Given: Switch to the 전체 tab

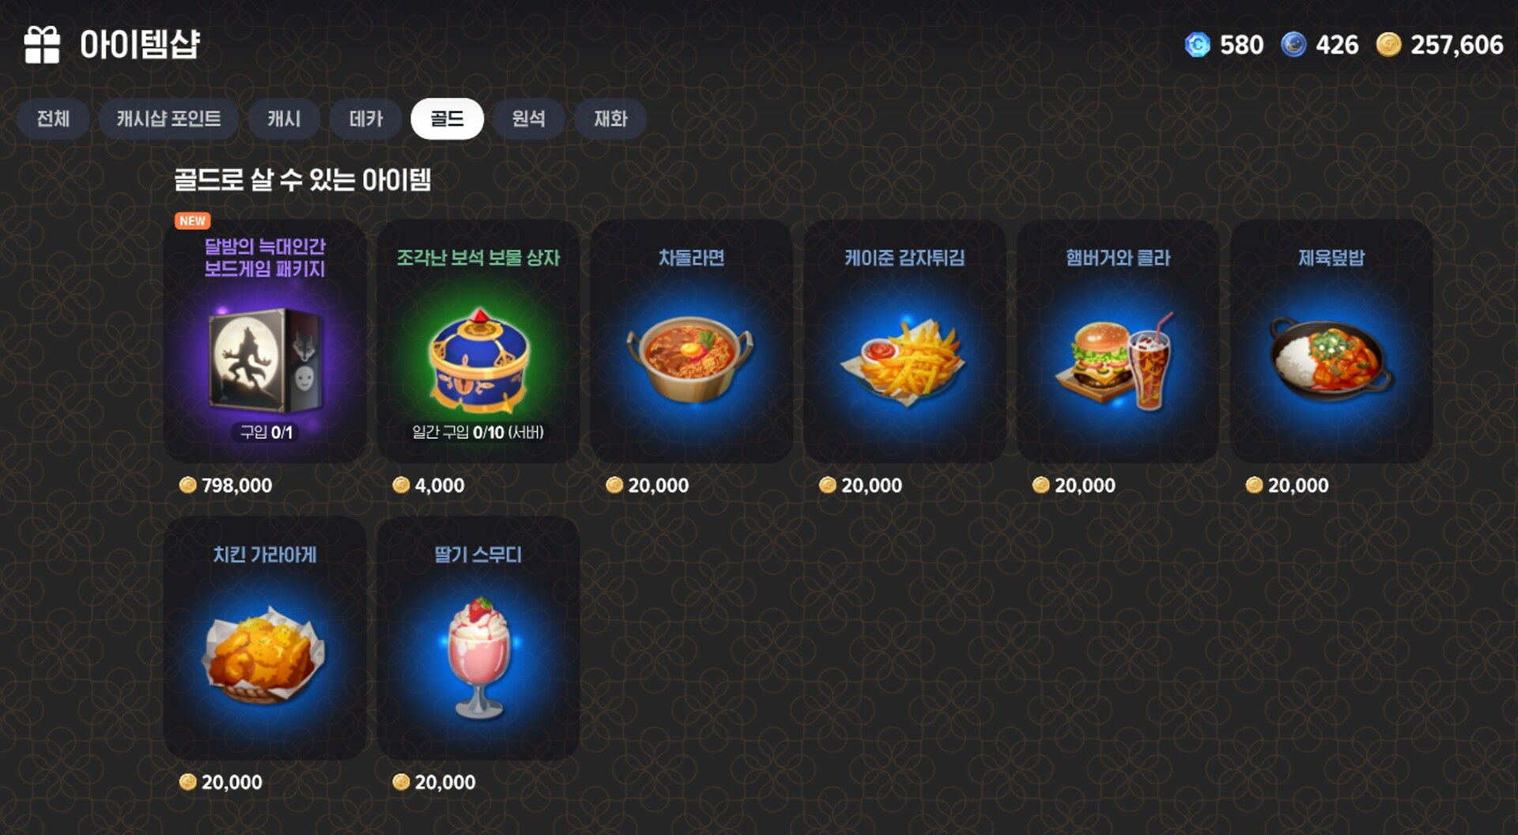Looking at the screenshot, I should pos(53,119).
